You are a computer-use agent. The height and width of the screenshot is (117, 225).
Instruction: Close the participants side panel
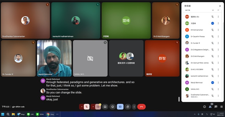[220, 6]
